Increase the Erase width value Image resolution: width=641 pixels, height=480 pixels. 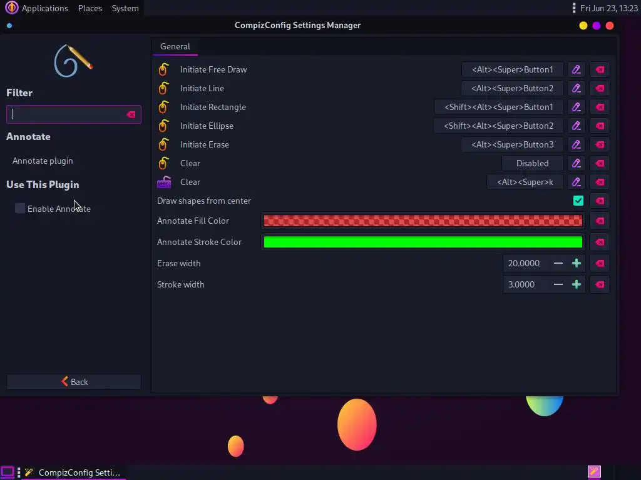coord(577,263)
